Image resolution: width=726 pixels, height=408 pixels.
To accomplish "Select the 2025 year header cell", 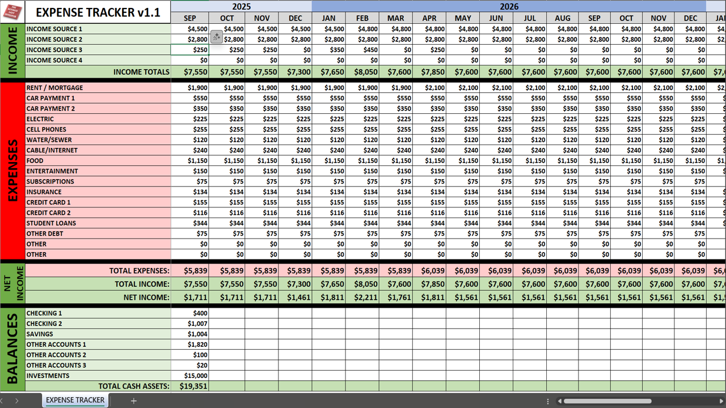I will click(242, 6).
